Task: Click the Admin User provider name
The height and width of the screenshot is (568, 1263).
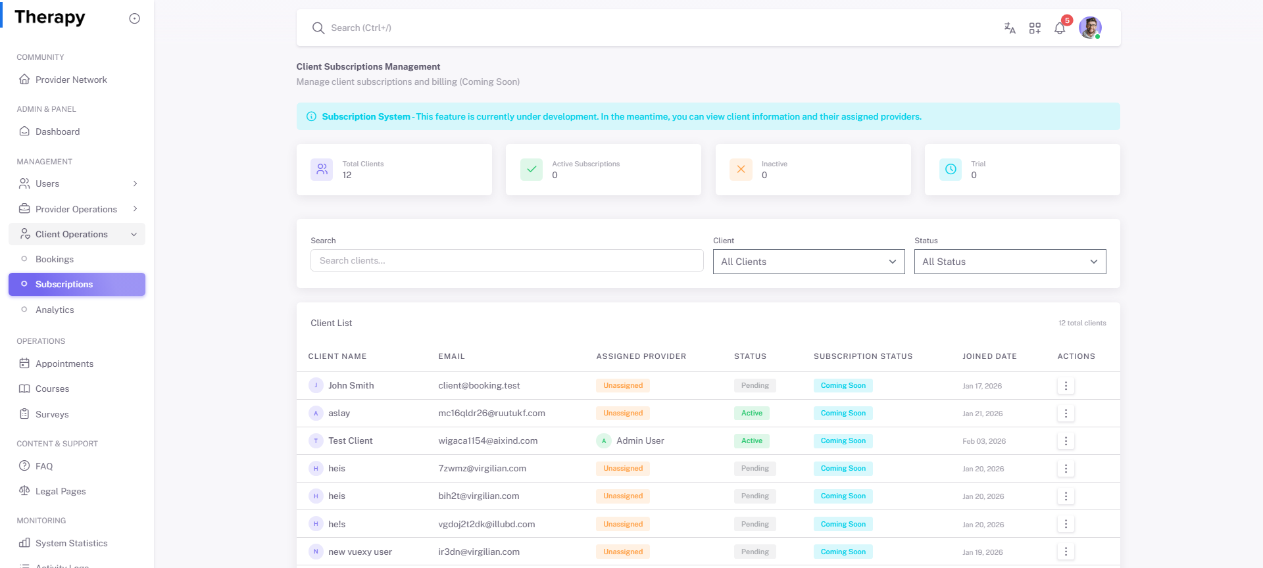Action: tap(640, 440)
